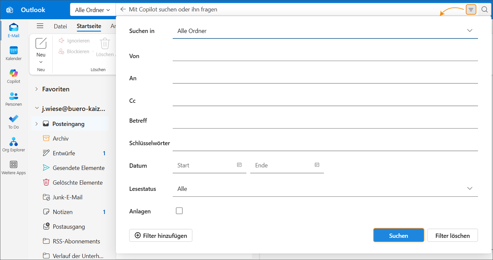Switch to the Datei tab
The height and width of the screenshot is (260, 493).
coord(60,26)
